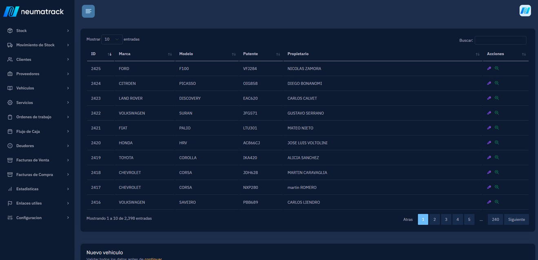View details of patente JDH628
This screenshot has height=260, width=538.
click(497, 172)
